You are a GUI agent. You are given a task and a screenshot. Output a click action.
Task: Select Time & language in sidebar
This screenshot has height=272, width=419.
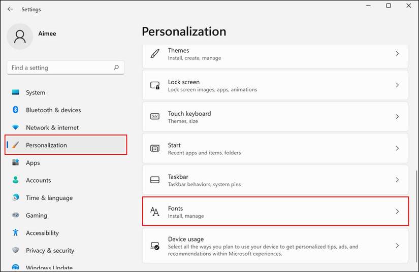point(49,198)
